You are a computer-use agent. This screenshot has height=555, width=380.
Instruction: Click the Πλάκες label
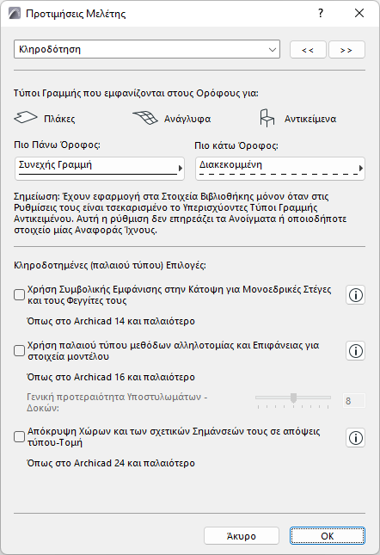(59, 119)
